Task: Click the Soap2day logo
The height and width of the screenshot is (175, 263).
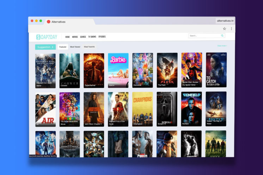Action: tap(47, 37)
